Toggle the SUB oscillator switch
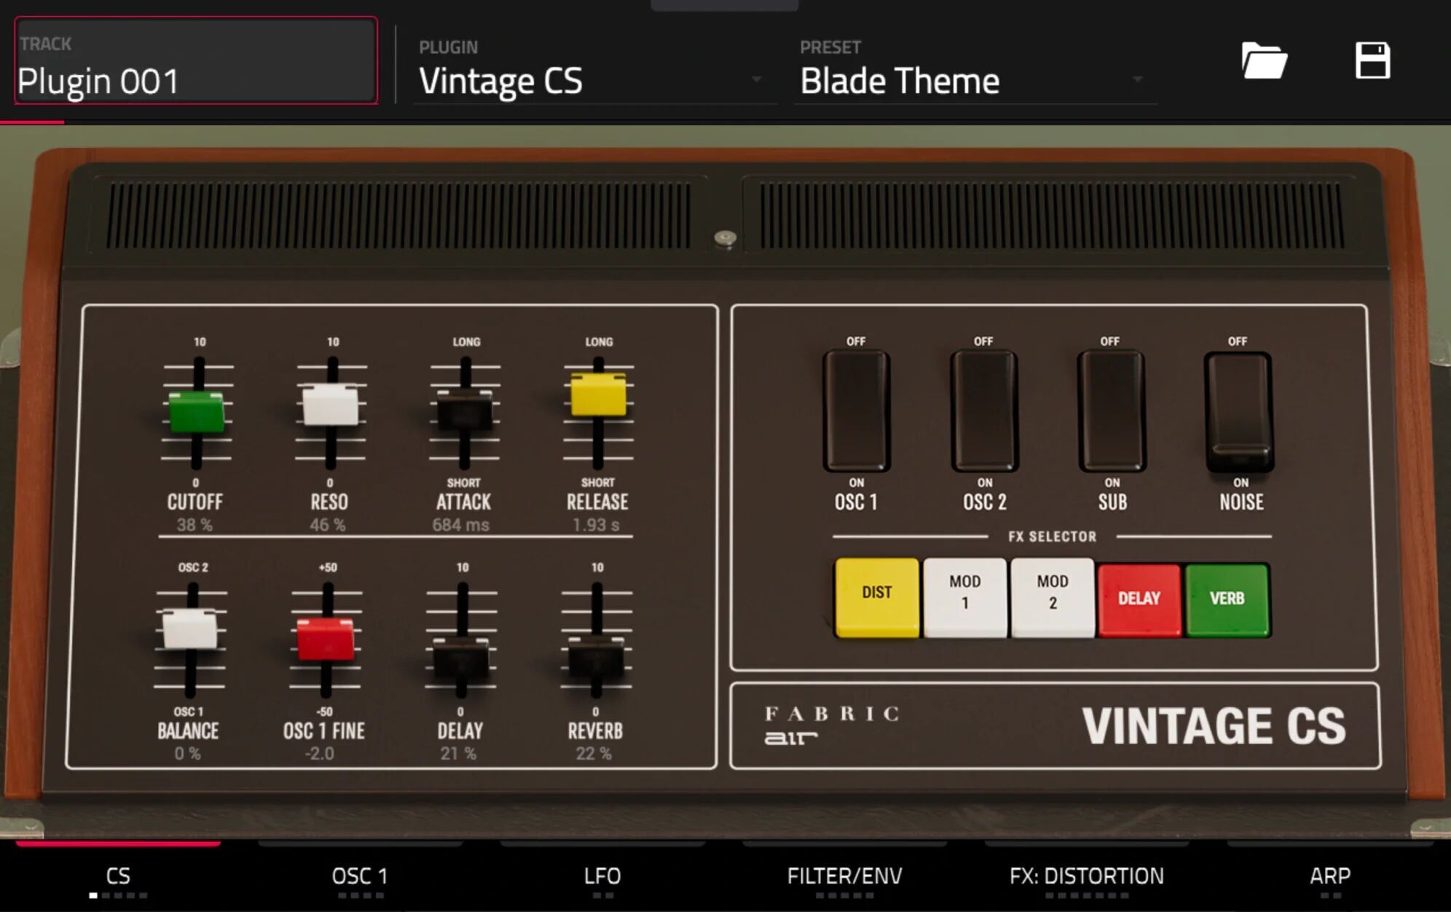This screenshot has width=1451, height=912. [x=1112, y=412]
